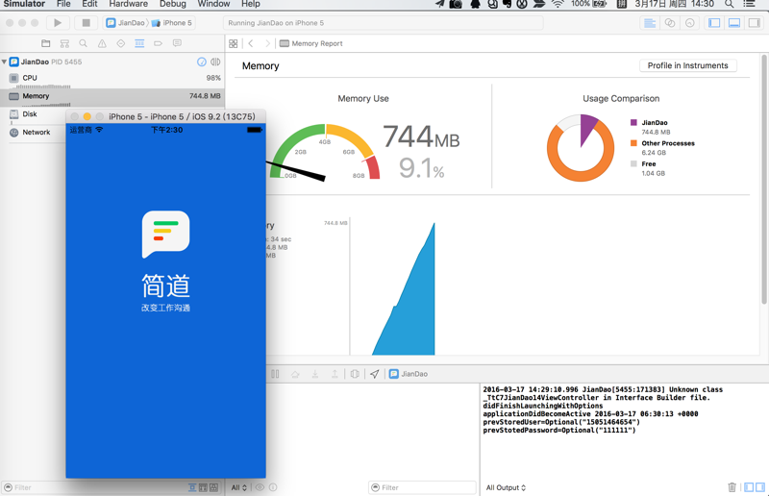Image resolution: width=769 pixels, height=496 pixels.
Task: Open the Window menu
Action: coord(213,4)
